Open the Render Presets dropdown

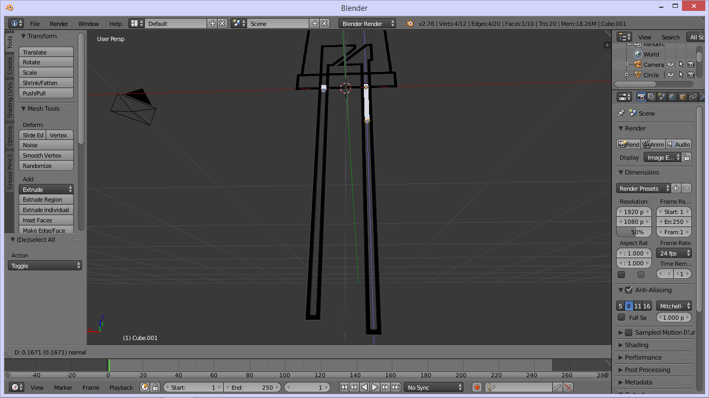[644, 188]
